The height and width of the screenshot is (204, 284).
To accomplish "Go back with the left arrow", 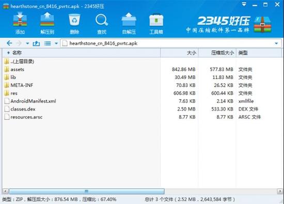I will (x=9, y=43).
